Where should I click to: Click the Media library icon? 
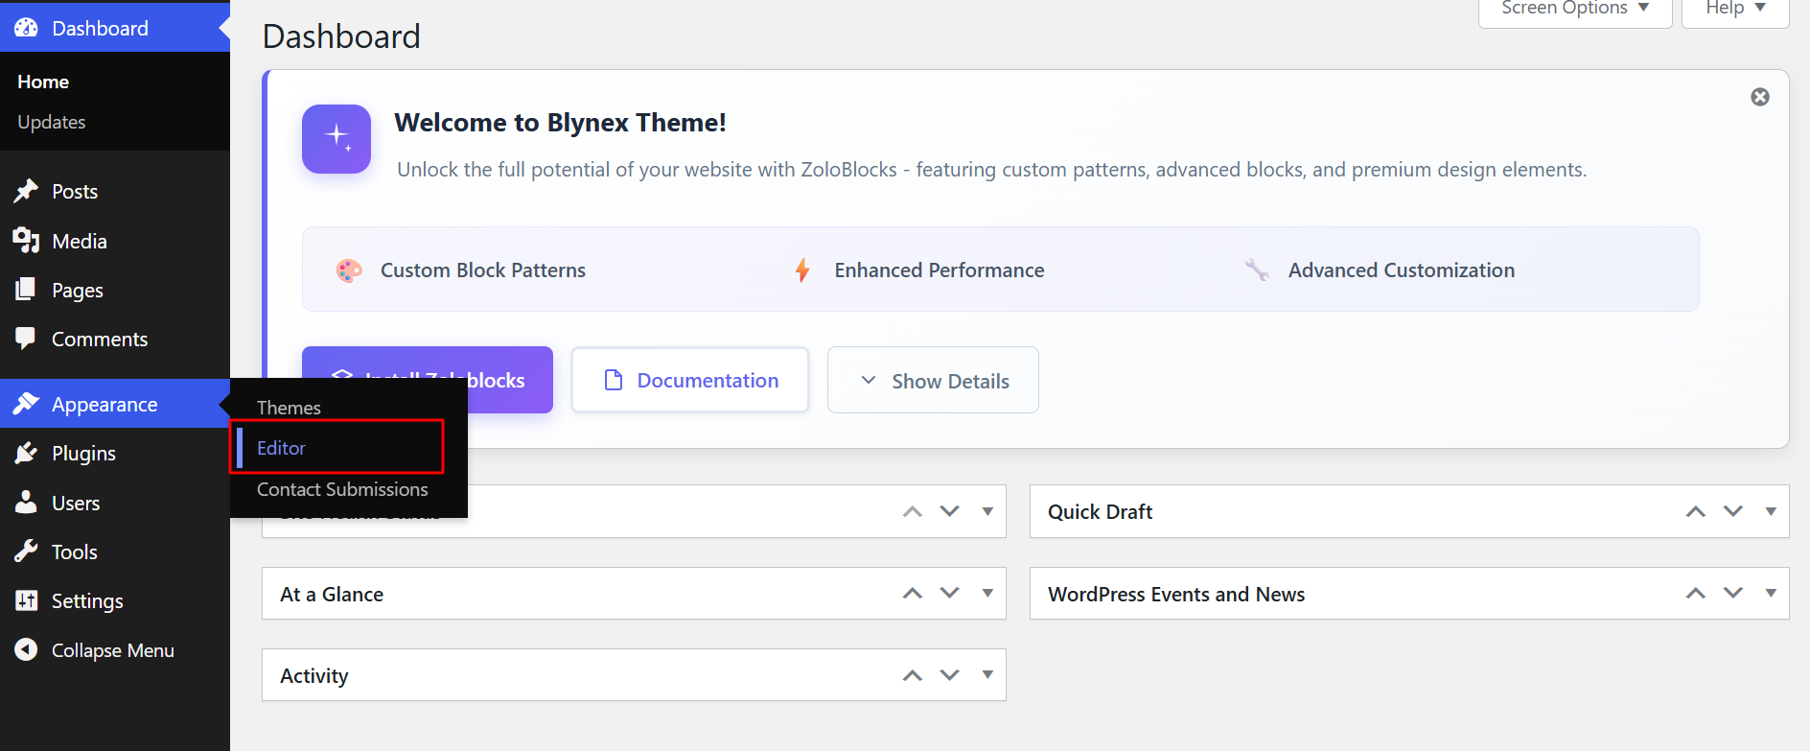tap(26, 241)
